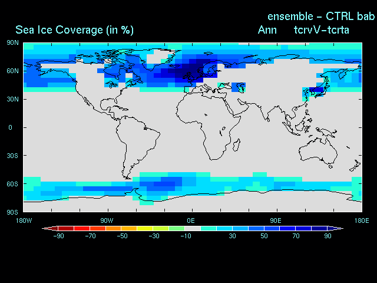377x283 pixels.
Task: Click the -50 colorbar value
Action: pyautogui.click(x=122, y=236)
